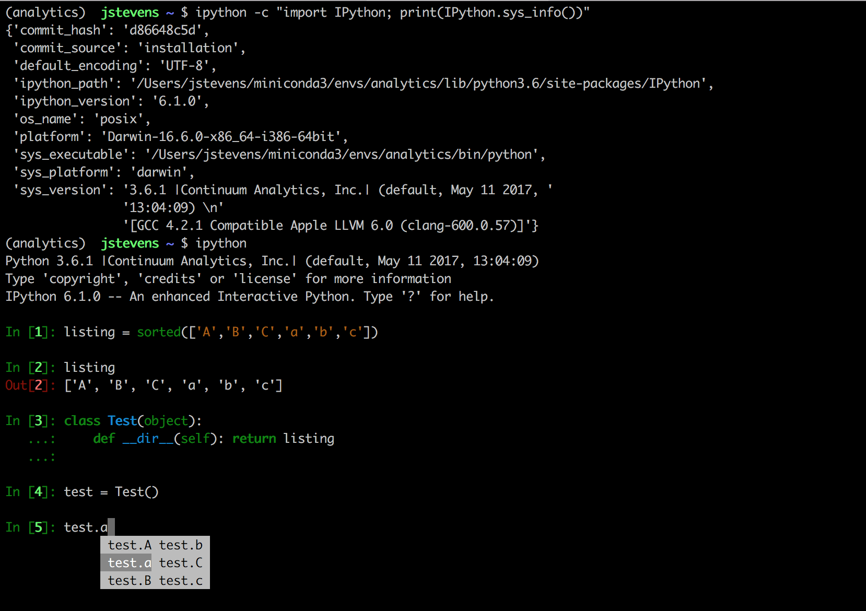Click the commit hash 'd86648c5d'
866x611 pixels.
[x=162, y=30]
